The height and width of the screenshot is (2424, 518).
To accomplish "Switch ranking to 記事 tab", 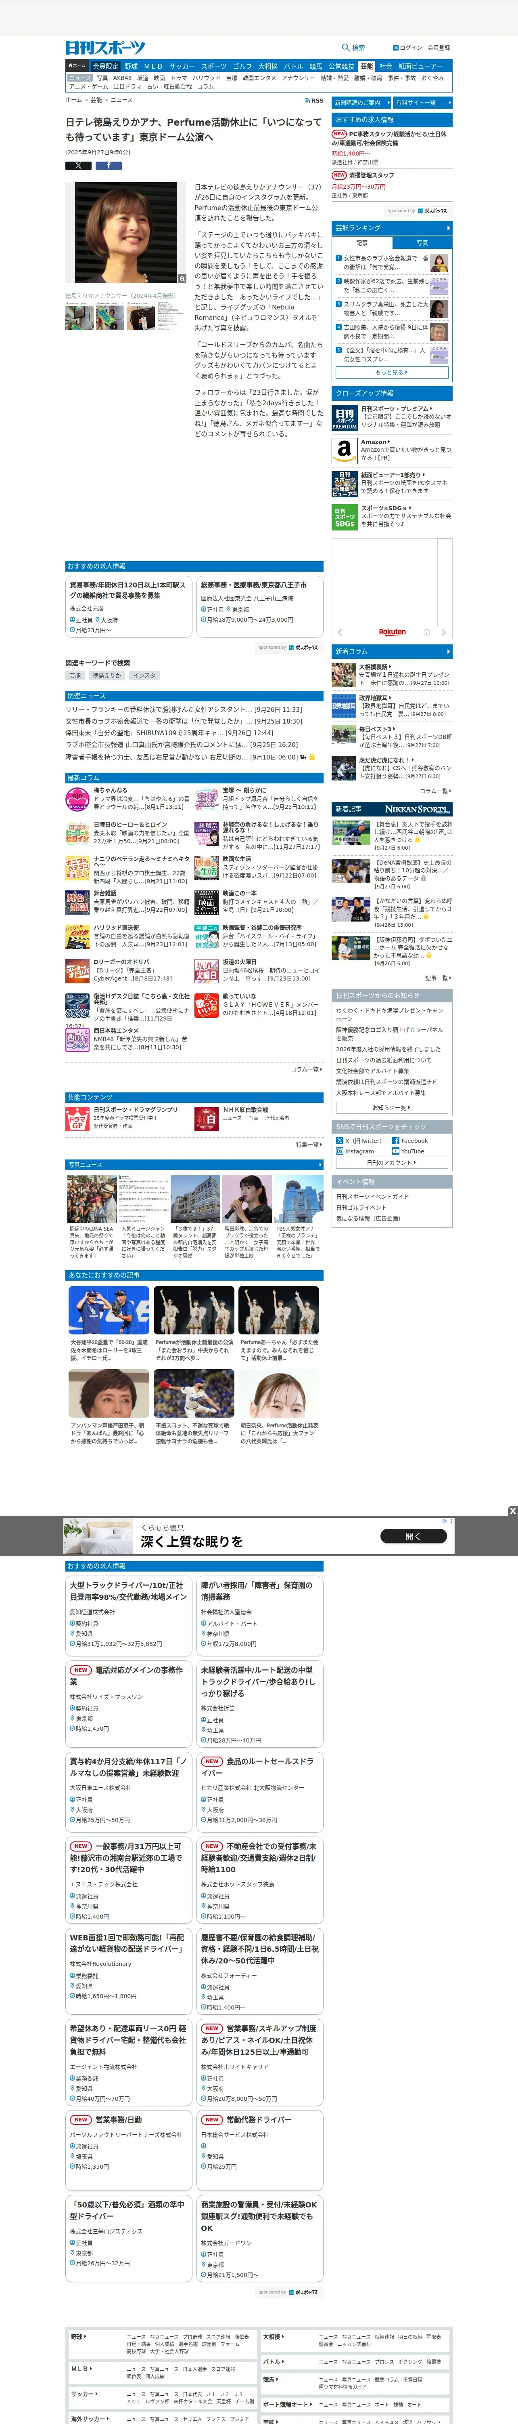I will coord(362,243).
